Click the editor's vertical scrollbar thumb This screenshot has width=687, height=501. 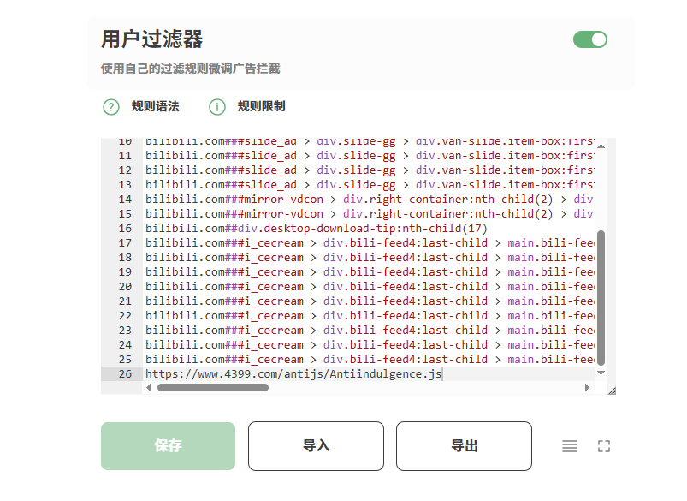(601, 295)
